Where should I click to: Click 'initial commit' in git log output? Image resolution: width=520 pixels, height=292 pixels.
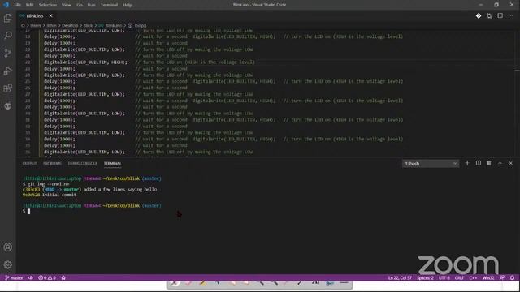(59, 195)
